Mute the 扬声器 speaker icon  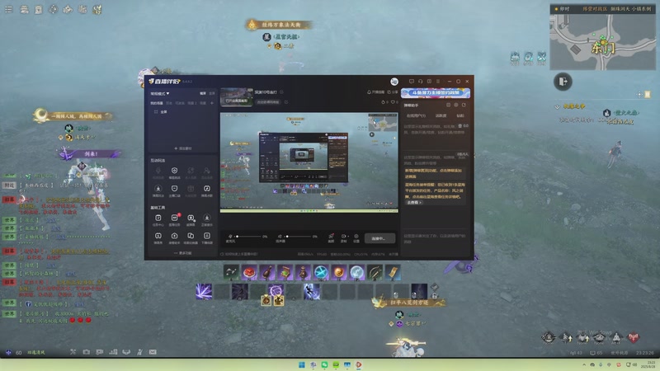[280, 237]
